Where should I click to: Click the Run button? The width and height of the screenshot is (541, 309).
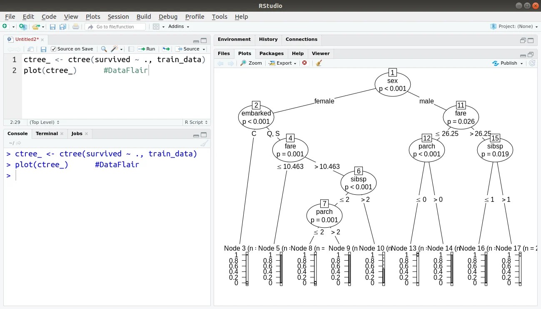[x=147, y=49]
